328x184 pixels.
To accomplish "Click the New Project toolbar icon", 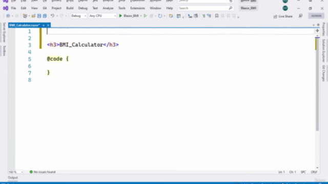I will pos(25,16).
